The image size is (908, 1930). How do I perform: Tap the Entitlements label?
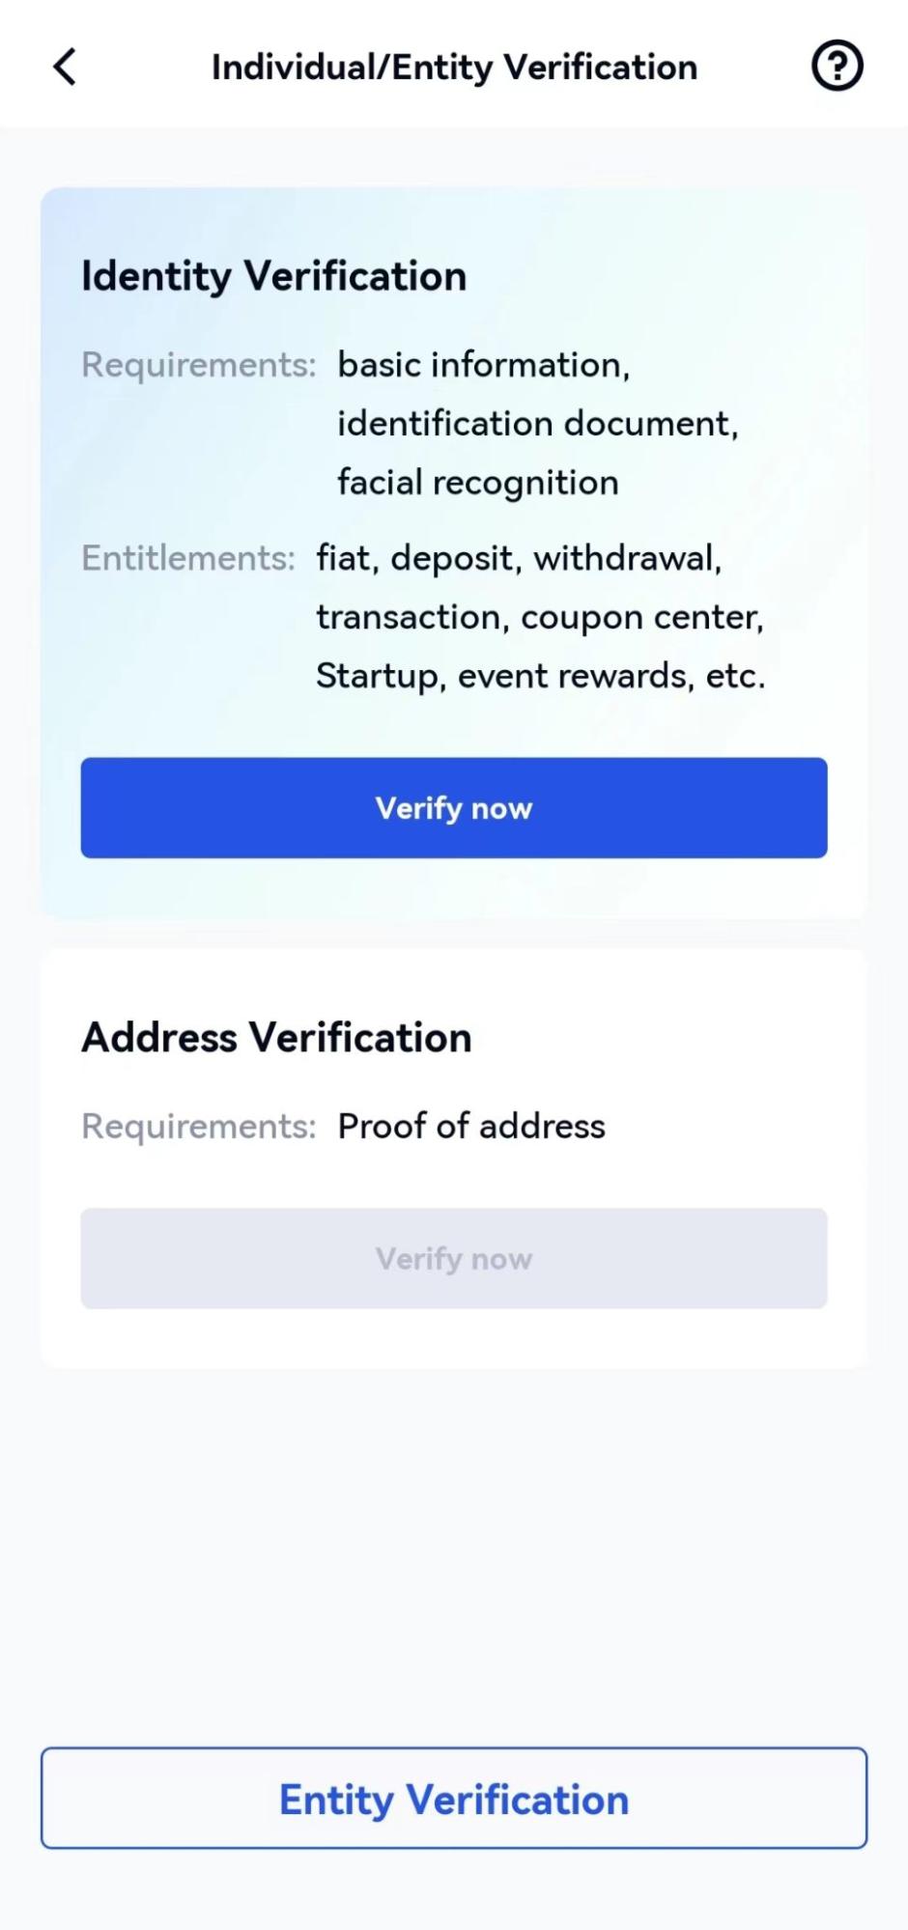coord(187,558)
